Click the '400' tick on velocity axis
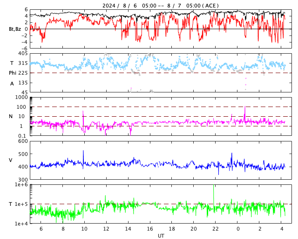Viewport: 298px width, 239px height. [x=23, y=167]
